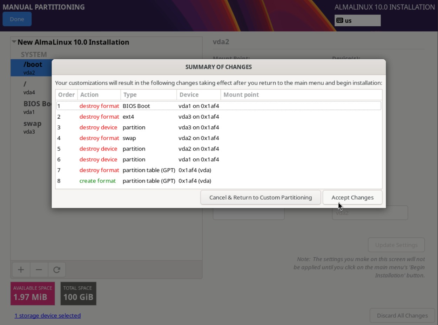Image resolution: width=438 pixels, height=325 pixels.
Task: Click the vda2 heading in the details pane
Action: pos(221,42)
